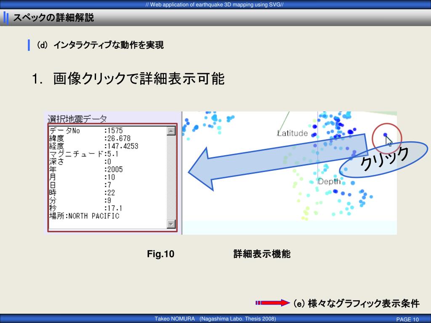Click the "マグニチュード:5.1" row

pos(84,154)
